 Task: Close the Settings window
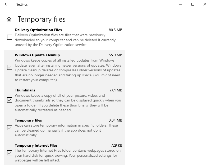pyautogui.click(x=205, y=4)
